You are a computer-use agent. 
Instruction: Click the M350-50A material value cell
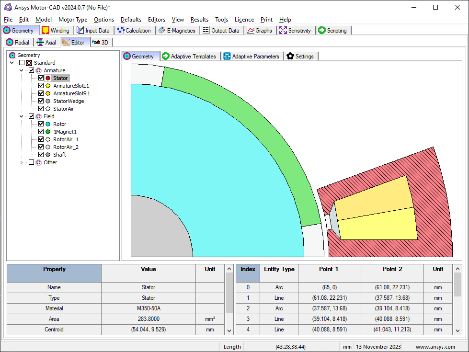[149, 308]
